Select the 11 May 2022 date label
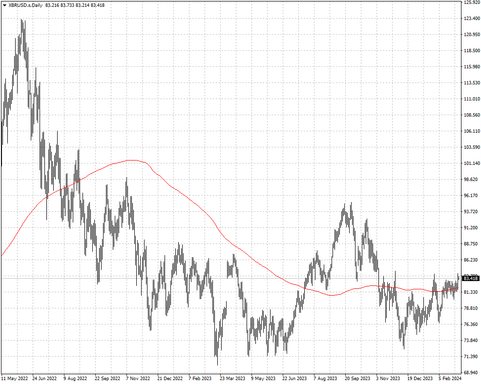Screen dimensions: 481x384 click(x=15, y=379)
